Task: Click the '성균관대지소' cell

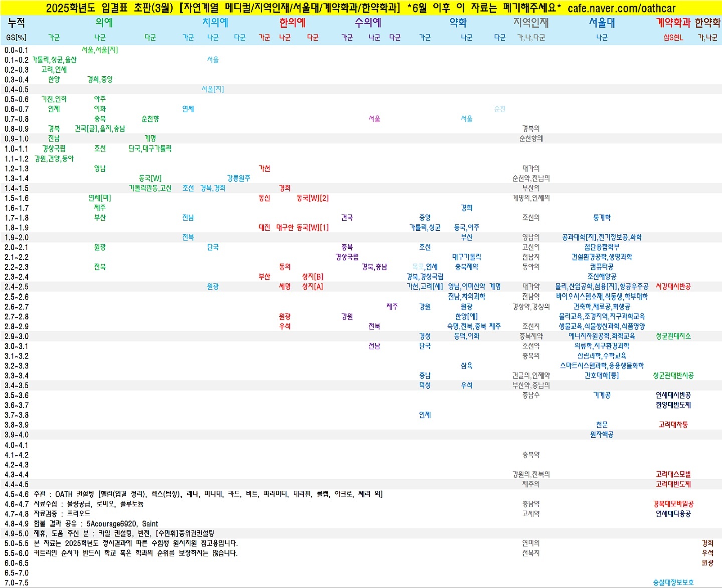Action: (x=673, y=336)
